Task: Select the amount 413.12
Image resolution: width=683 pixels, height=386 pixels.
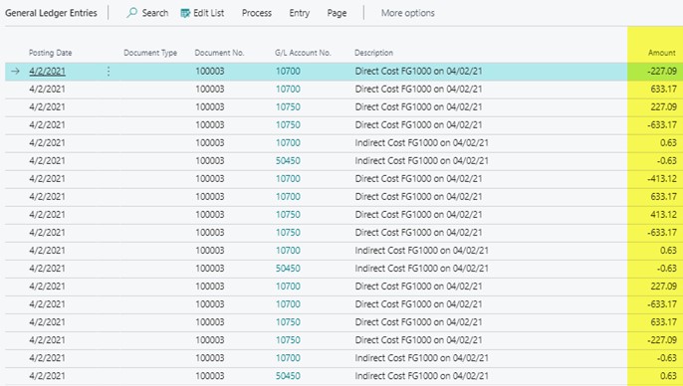Action: click(x=664, y=215)
